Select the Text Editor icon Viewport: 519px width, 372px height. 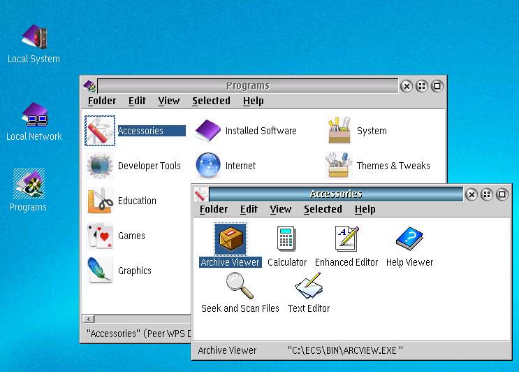308,285
